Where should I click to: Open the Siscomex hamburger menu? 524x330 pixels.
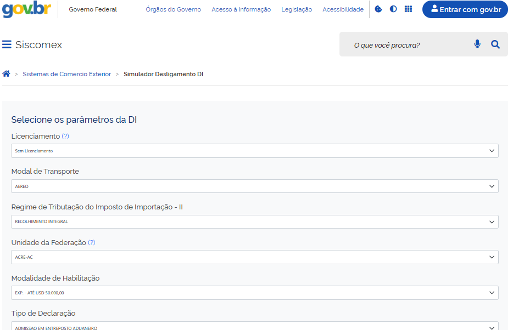click(x=7, y=45)
